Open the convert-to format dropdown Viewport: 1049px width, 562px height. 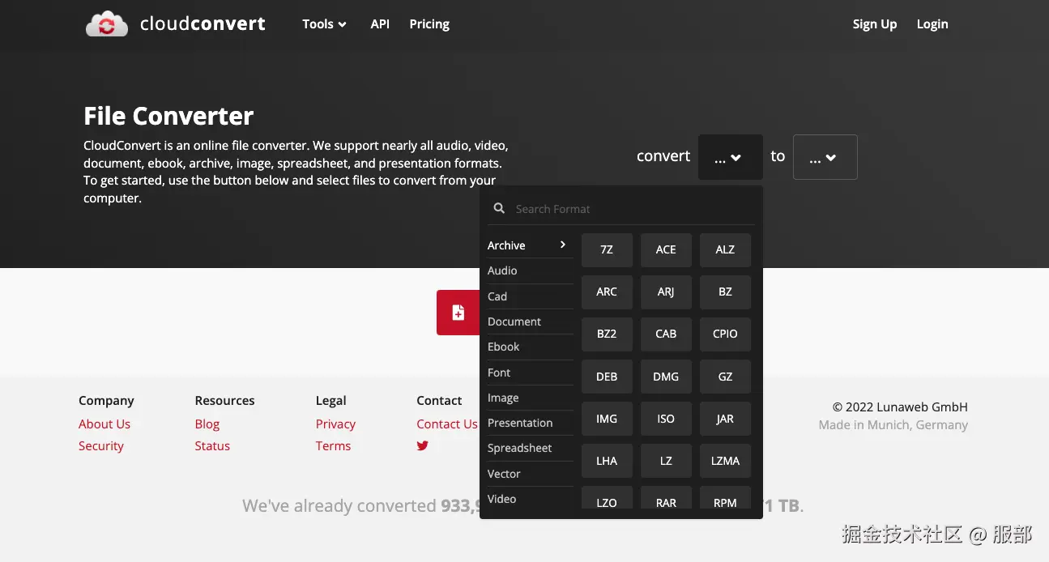tap(824, 157)
